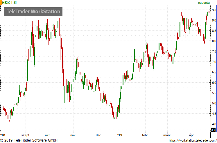Viewport: 217px width, 143px height.
Task: Click the ápr. month label
Action: [192, 135]
